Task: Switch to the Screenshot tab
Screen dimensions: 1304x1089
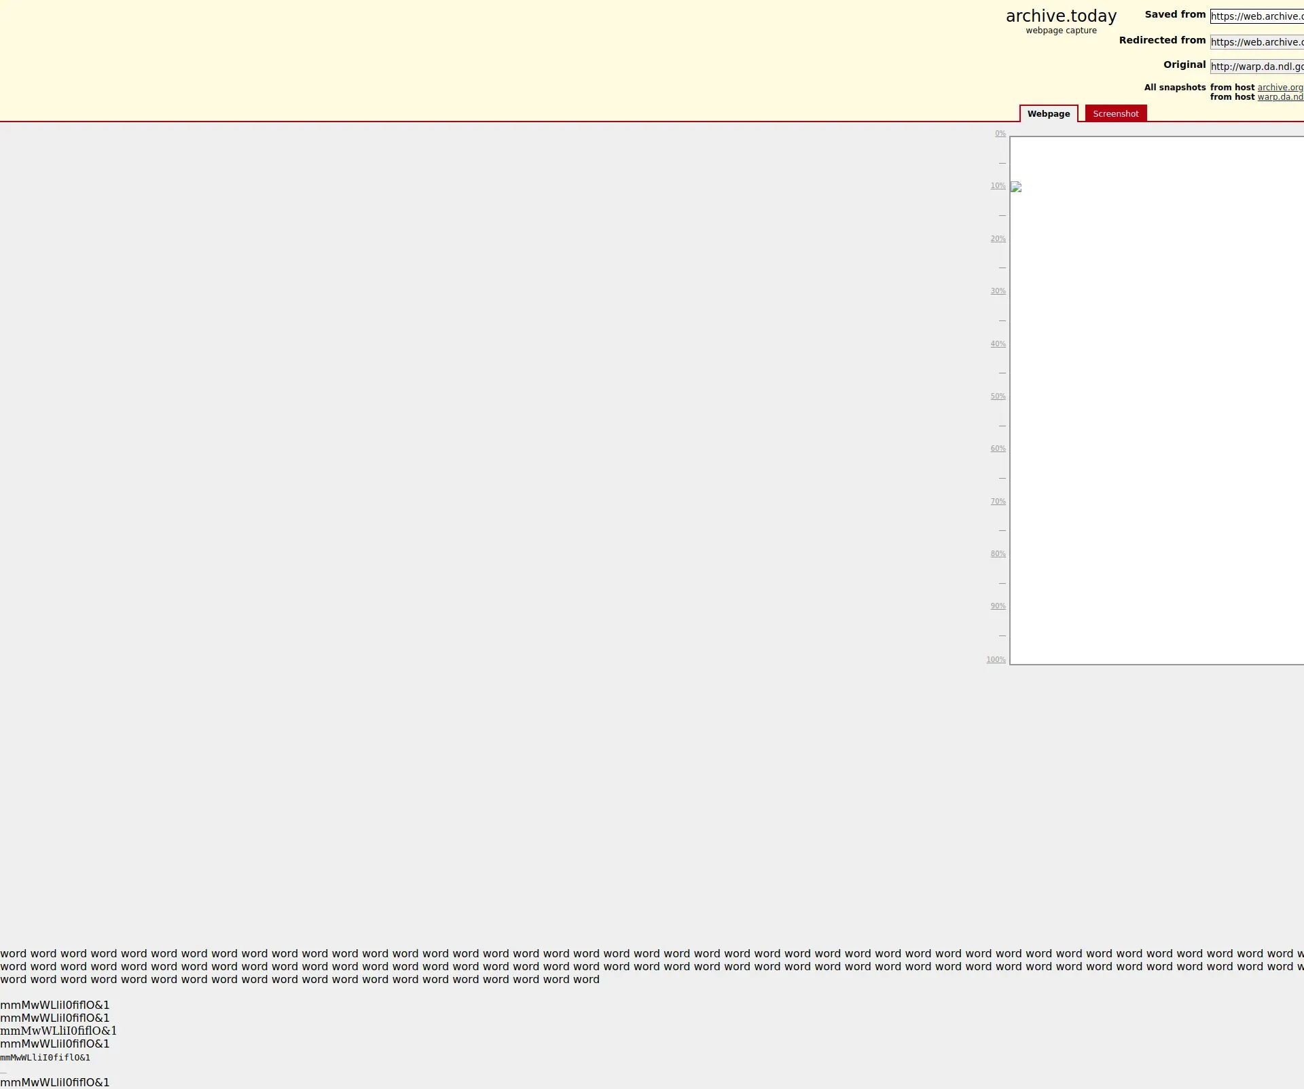Action: [1115, 114]
